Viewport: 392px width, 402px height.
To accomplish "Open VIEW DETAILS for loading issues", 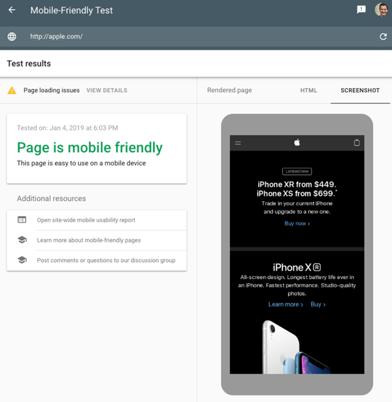I will pyautogui.click(x=106, y=90).
